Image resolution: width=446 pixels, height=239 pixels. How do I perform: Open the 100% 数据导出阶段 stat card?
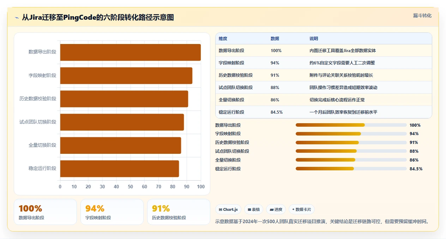point(45,212)
